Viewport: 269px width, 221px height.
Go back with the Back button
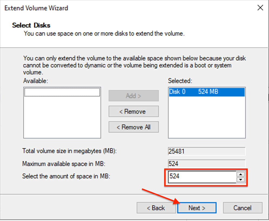coord(156,208)
